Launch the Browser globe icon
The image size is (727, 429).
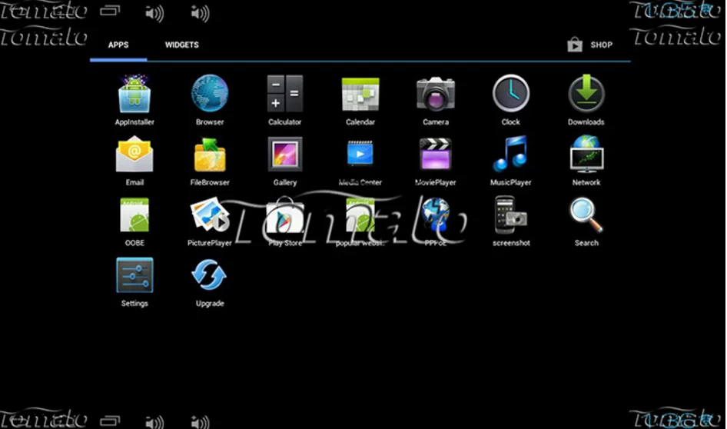point(210,94)
